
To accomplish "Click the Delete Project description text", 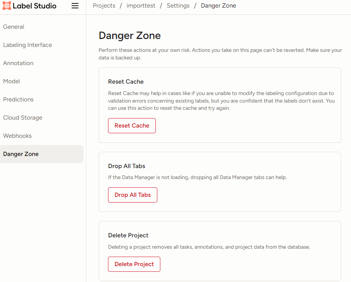I will 209,247.
